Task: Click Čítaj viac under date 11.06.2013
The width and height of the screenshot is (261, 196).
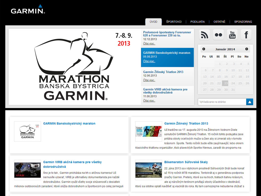Action: (149, 101)
